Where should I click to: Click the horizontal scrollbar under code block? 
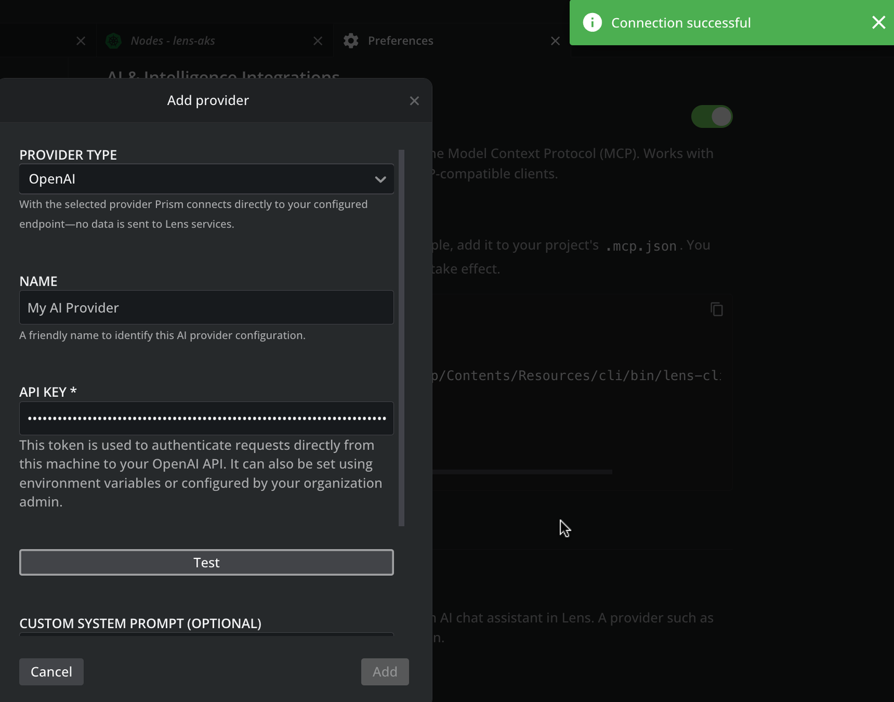(x=522, y=472)
